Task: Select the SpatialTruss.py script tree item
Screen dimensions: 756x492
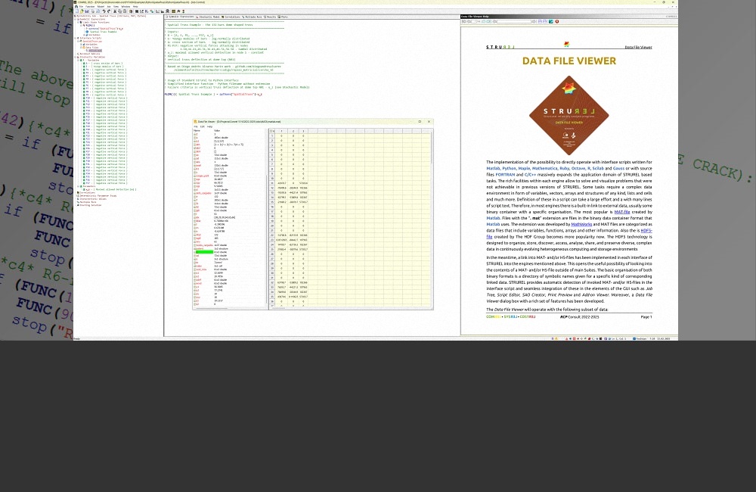Action: click(x=92, y=41)
